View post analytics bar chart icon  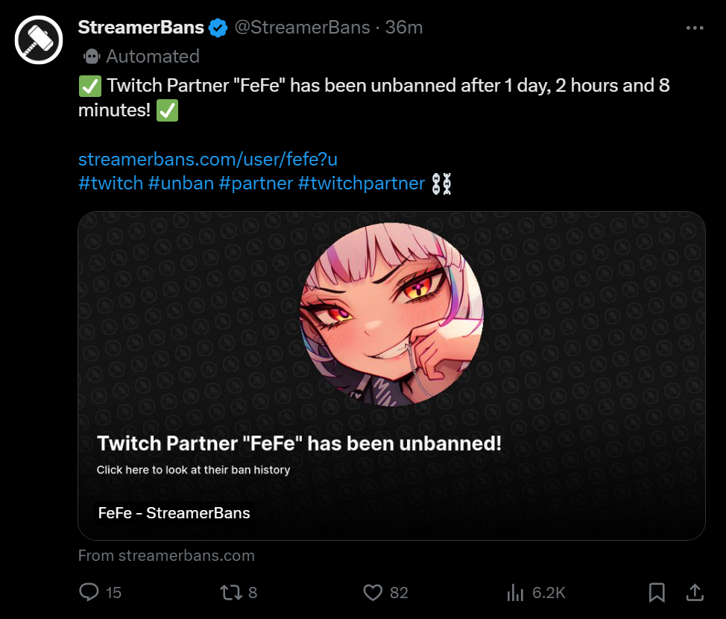click(x=515, y=592)
